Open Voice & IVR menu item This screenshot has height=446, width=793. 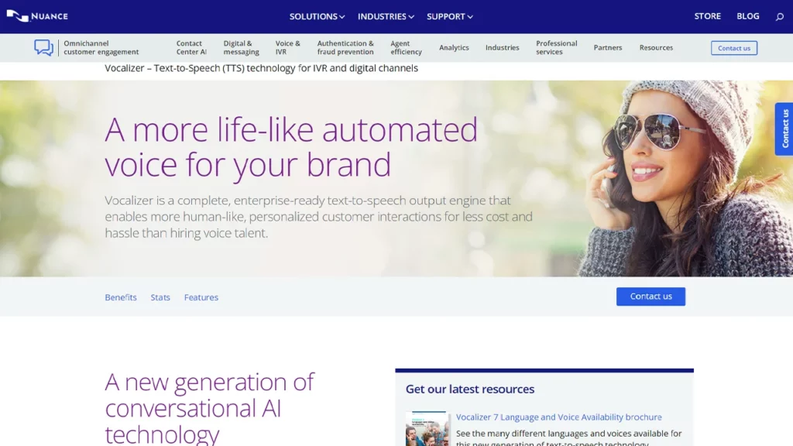pyautogui.click(x=287, y=48)
